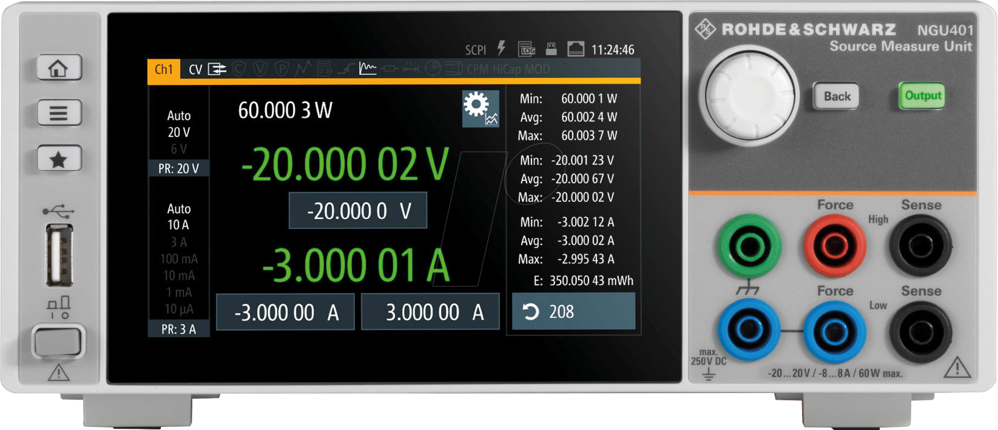Select the 6 V voltage range

179,149
